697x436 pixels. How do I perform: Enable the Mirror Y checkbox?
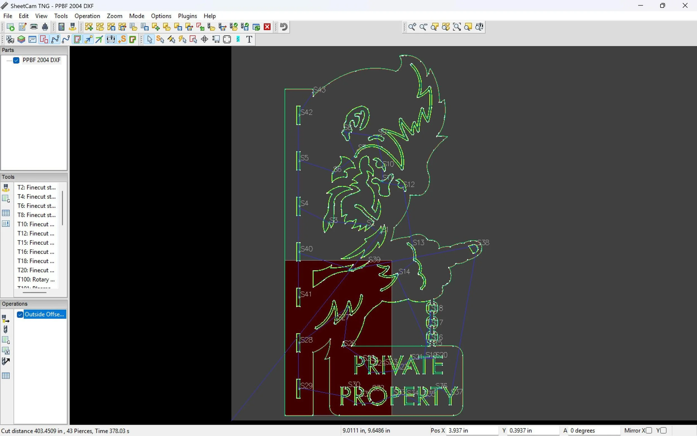coord(663,430)
